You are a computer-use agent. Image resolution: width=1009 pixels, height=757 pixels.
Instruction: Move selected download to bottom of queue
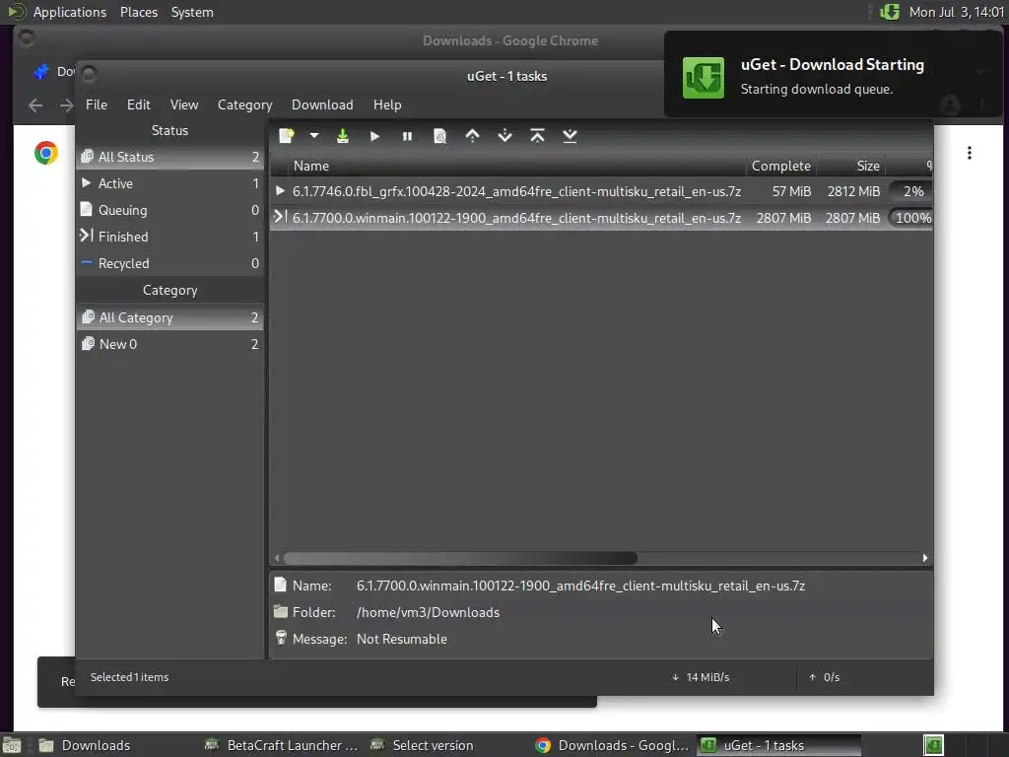571,136
